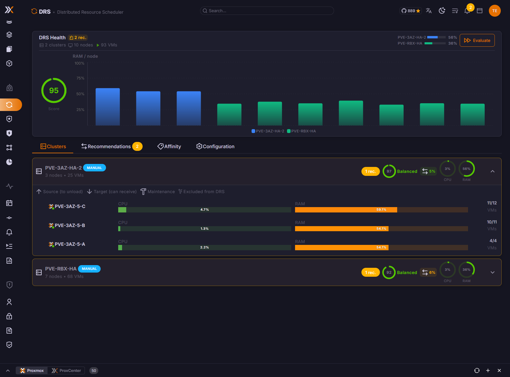Open notifications bell with badge 2
Image resolution: width=510 pixels, height=377 pixels.
point(467,11)
